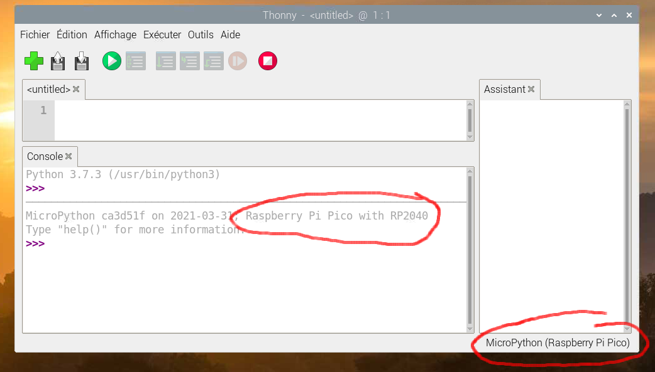Click the Console scrollbar up arrow
Viewport: 655px width, 372px height.
pyautogui.click(x=470, y=171)
